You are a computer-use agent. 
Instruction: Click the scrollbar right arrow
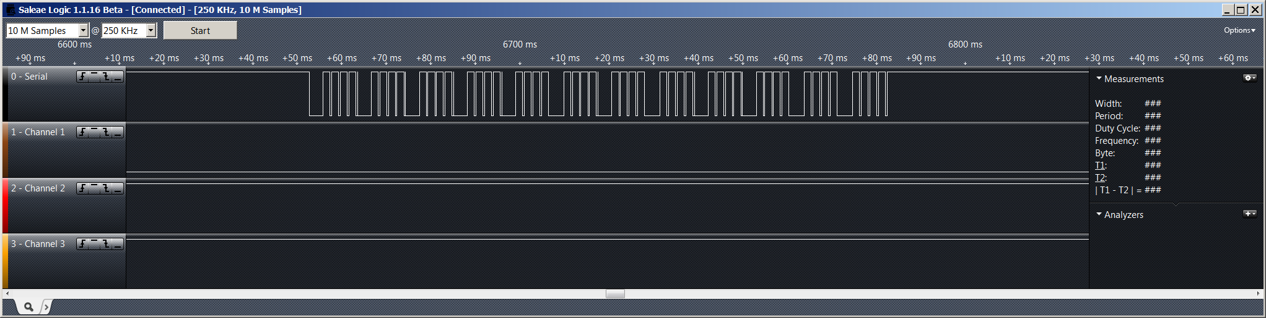1258,294
